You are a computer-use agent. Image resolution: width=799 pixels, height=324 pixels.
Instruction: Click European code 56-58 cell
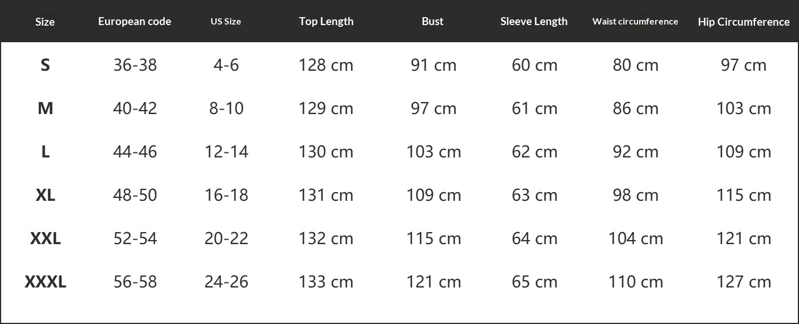135,282
